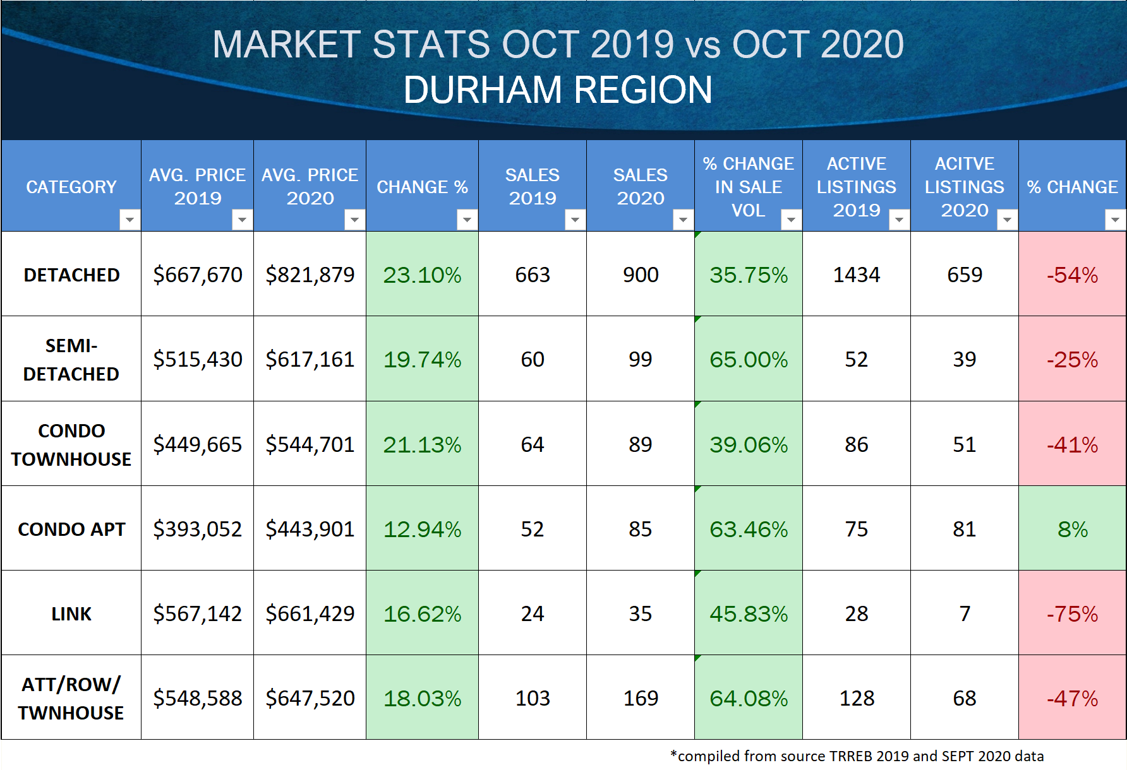Open the CHANGE % column filter arrow
Screen dimensions: 1127x770
(x=467, y=220)
